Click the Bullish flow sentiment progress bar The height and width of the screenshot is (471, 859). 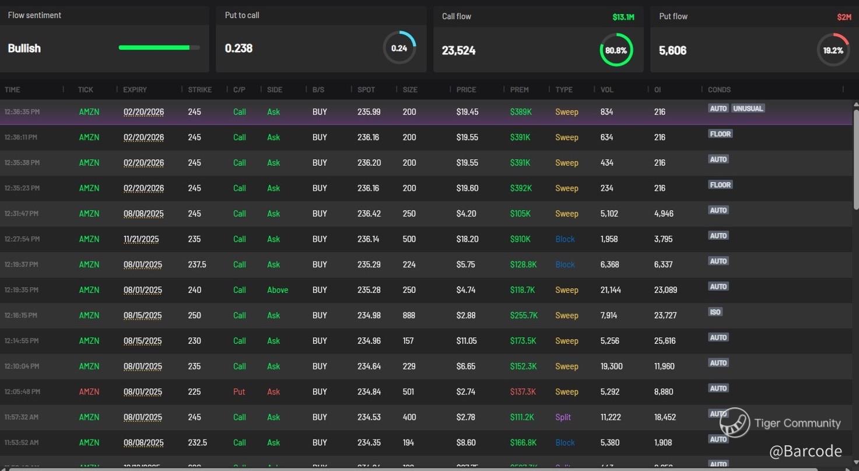[159, 48]
